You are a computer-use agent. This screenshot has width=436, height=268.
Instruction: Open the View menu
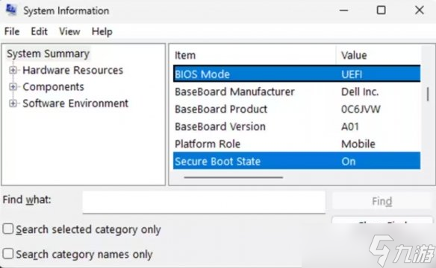pos(69,31)
